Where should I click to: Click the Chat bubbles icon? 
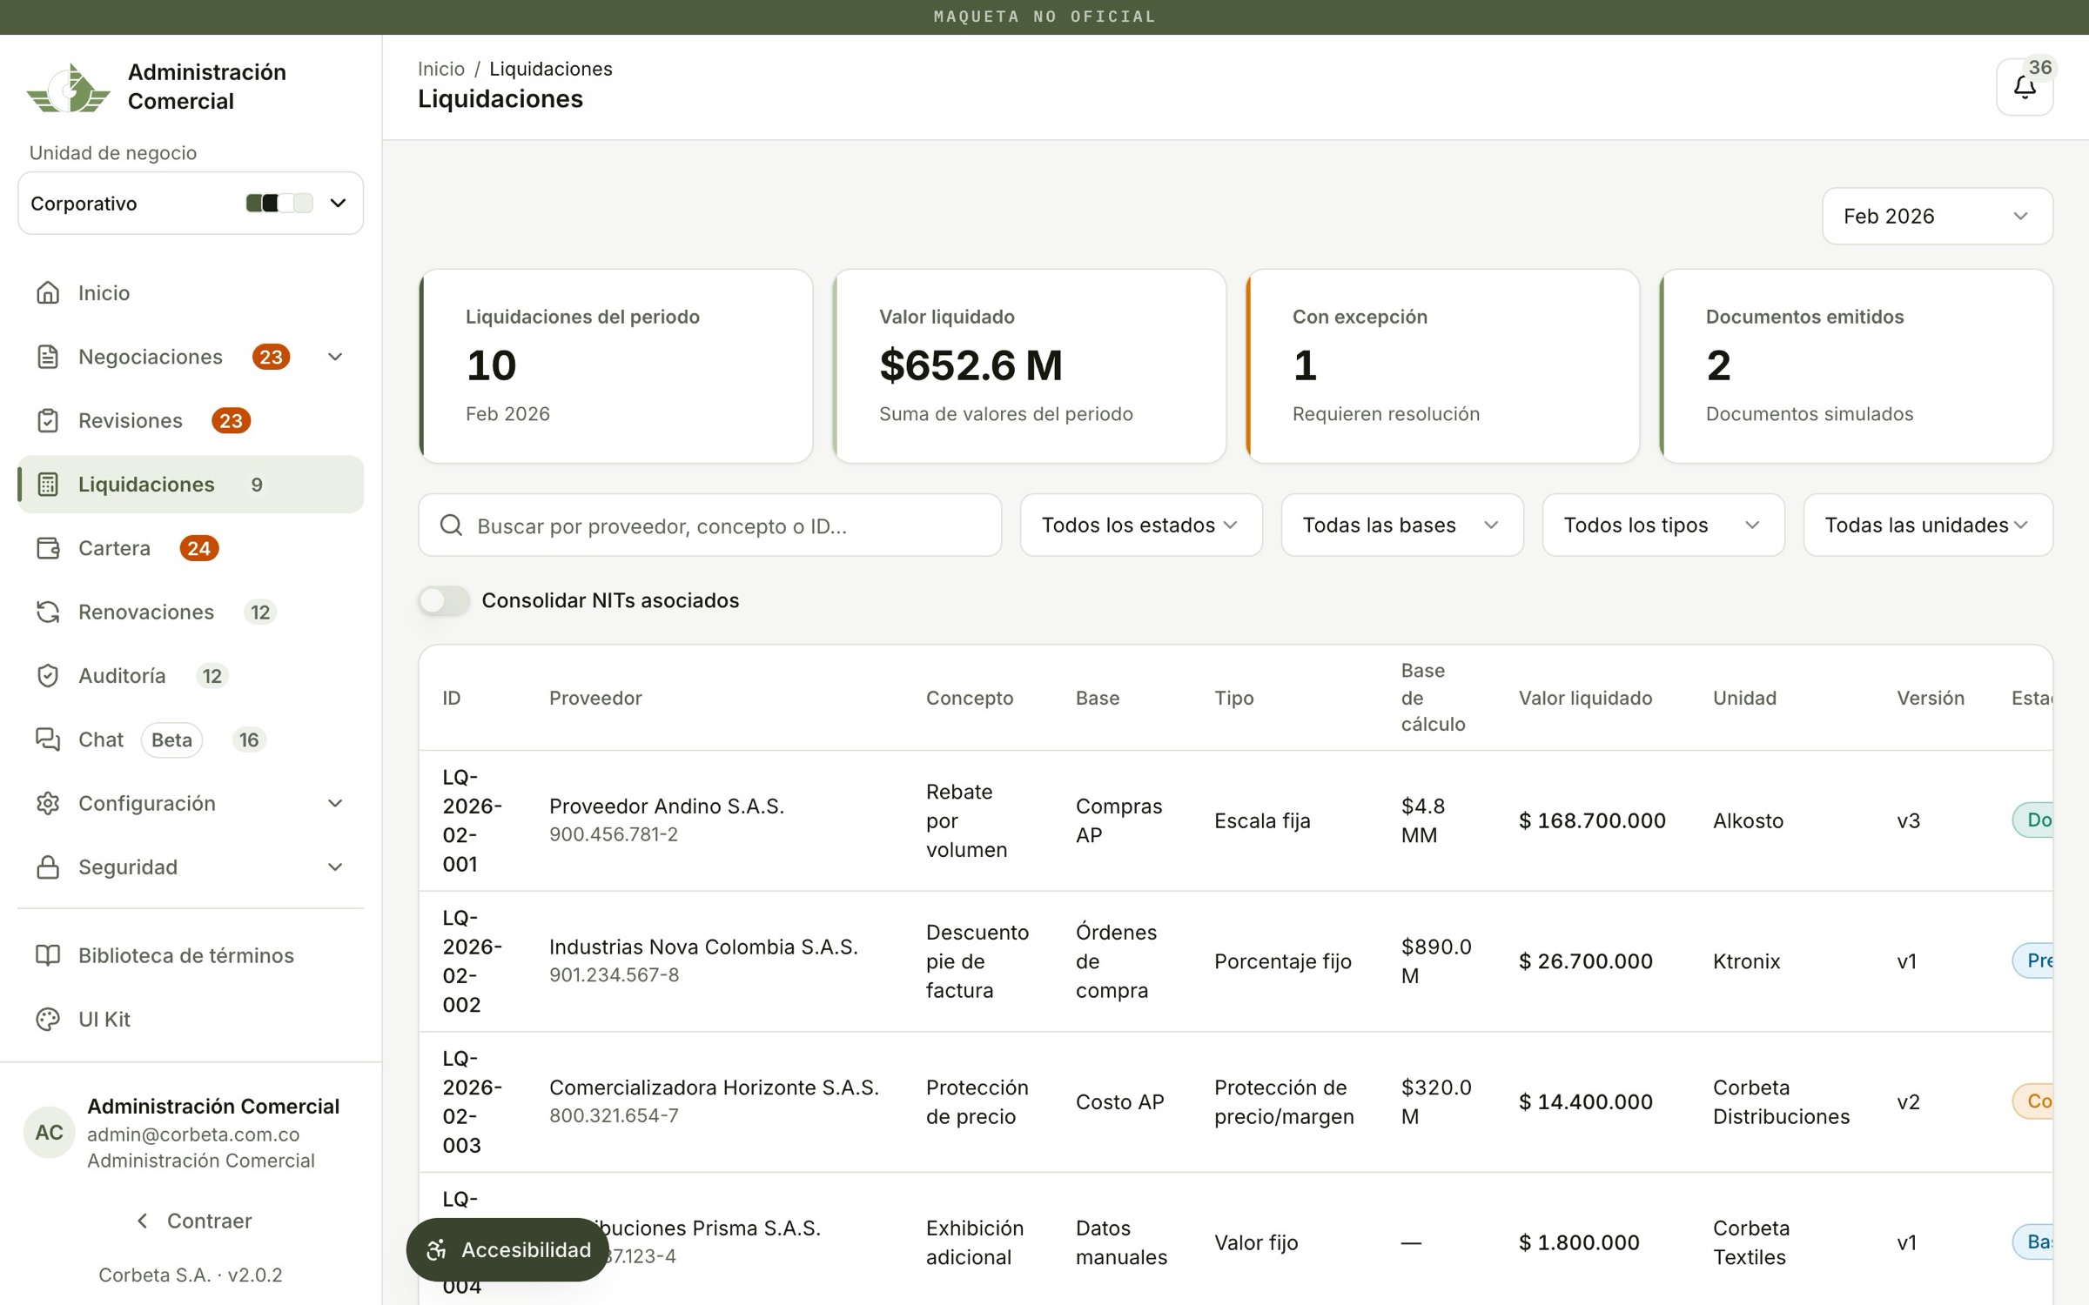pos(48,739)
